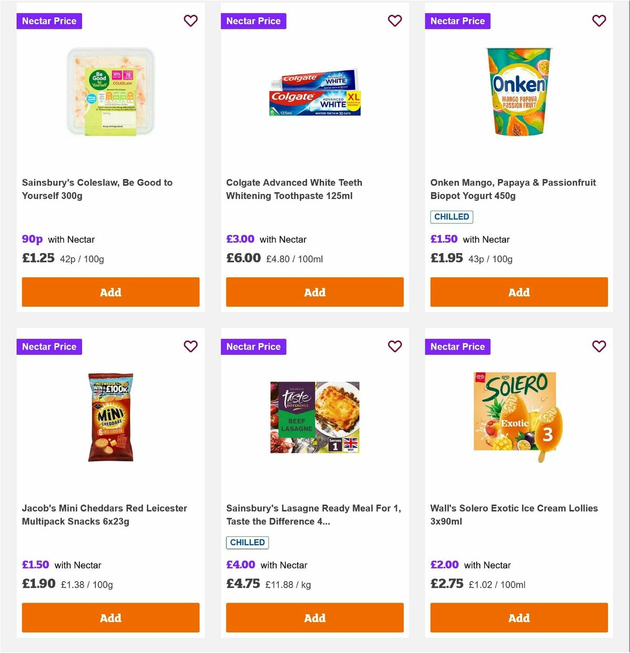The width and height of the screenshot is (630, 653).
Task: Select the Nectar Price badge on the Coleslaw card
Action: point(49,21)
